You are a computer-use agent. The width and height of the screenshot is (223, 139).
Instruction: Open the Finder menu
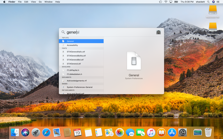[x=12, y=2]
